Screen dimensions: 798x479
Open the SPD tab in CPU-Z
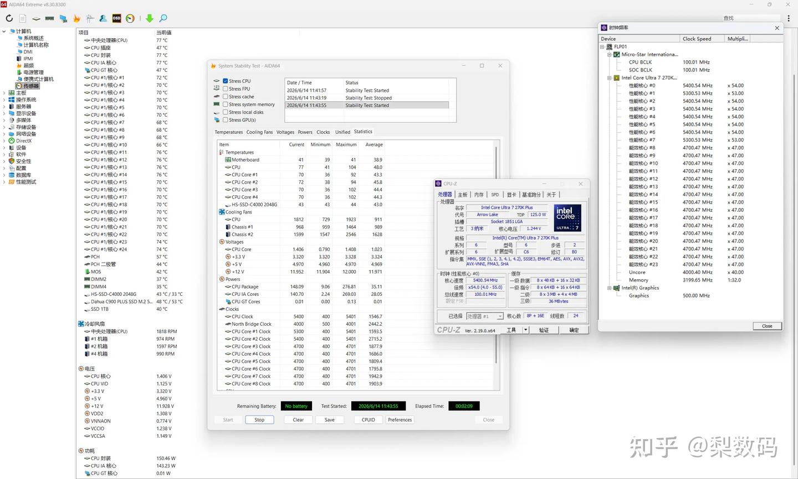495,195
